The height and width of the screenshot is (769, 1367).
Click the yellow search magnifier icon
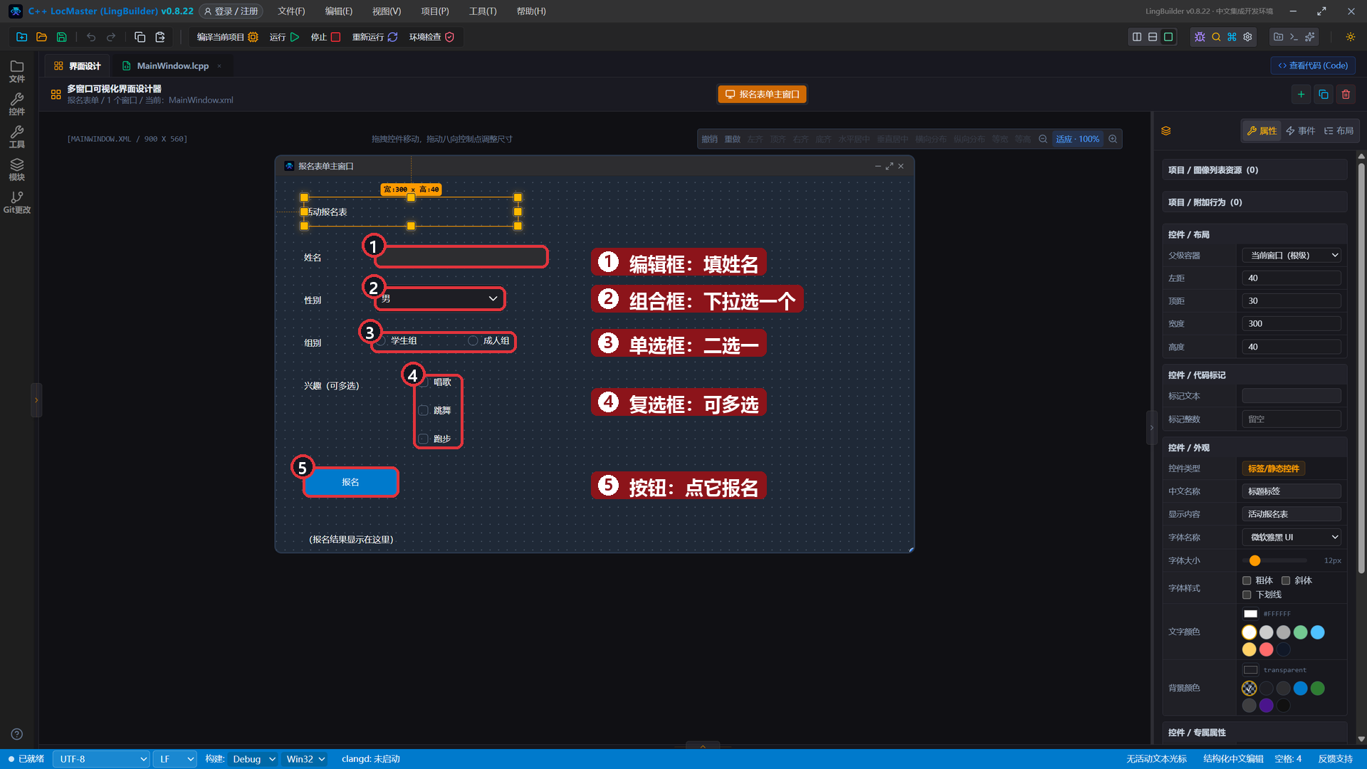(x=1216, y=37)
